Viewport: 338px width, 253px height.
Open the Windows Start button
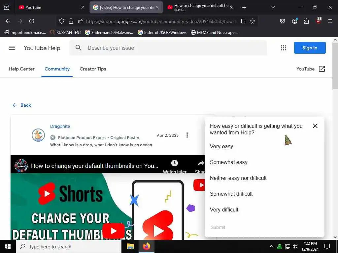coord(8,246)
